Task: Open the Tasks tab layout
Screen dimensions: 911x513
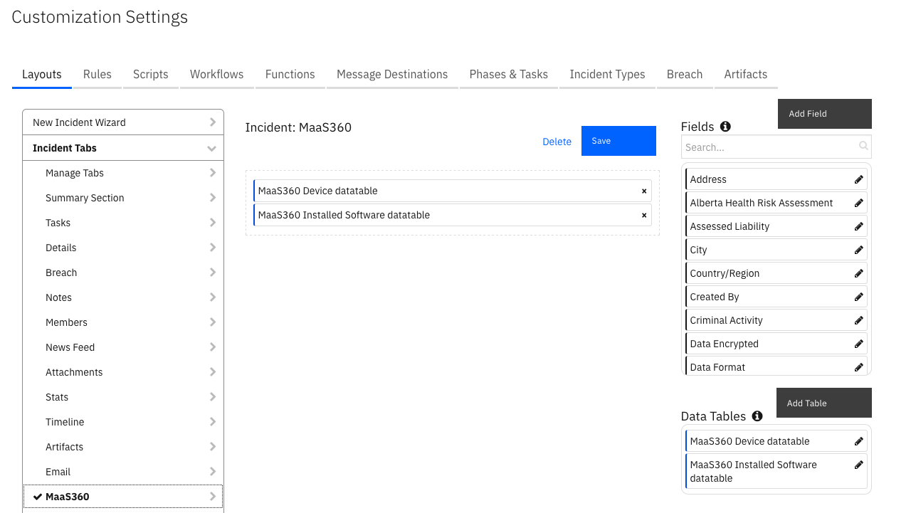Action: point(123,223)
